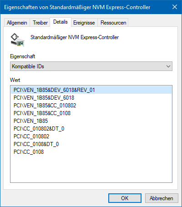
Task: Open the Ressourcen tab
Action: pos(113,23)
